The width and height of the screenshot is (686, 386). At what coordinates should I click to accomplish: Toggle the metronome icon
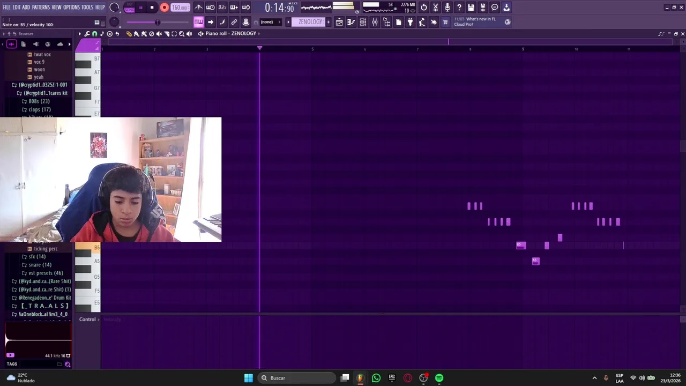pyautogui.click(x=199, y=8)
